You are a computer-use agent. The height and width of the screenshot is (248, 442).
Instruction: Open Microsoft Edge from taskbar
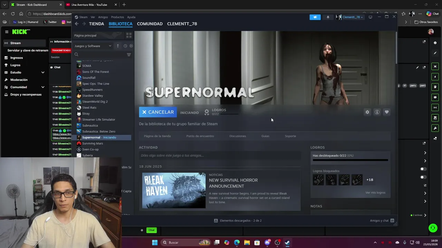(x=237, y=242)
